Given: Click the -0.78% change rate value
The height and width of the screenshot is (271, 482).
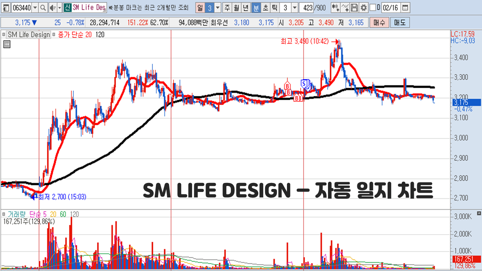Looking at the screenshot, I should 75,23.
